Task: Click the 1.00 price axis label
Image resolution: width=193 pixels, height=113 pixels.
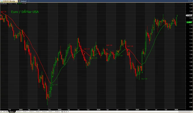Action: point(191,86)
